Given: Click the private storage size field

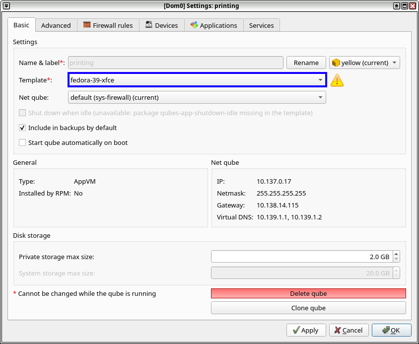Looking at the screenshot, I should [x=302, y=257].
